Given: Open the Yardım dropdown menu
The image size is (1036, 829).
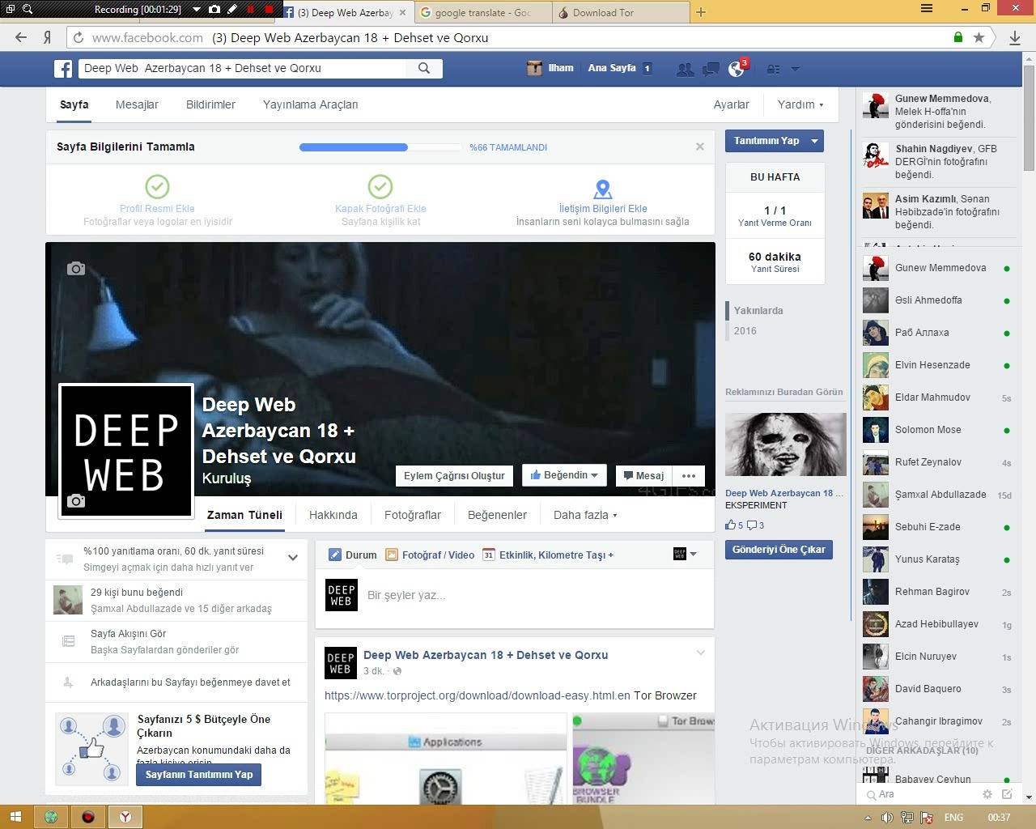Looking at the screenshot, I should (x=800, y=104).
